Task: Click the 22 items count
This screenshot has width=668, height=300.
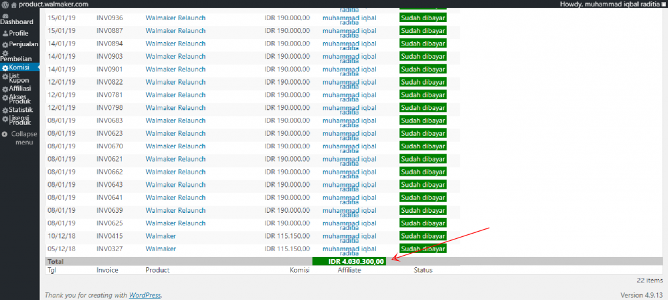Action: click(x=650, y=280)
